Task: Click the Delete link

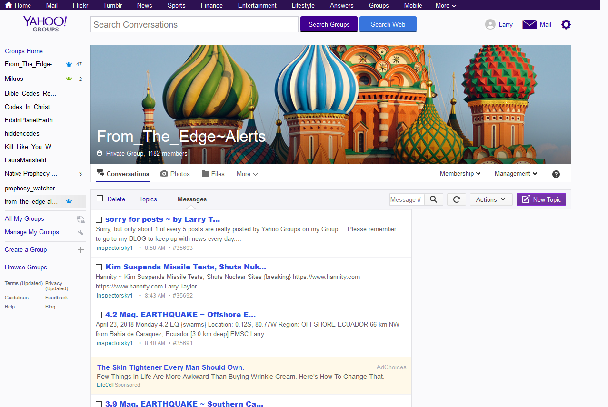Action: [x=116, y=199]
